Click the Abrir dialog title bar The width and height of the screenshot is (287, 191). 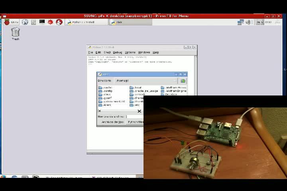click(x=142, y=74)
